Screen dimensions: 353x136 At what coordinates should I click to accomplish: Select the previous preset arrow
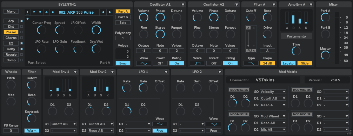pyautogui.click(x=103, y=12)
